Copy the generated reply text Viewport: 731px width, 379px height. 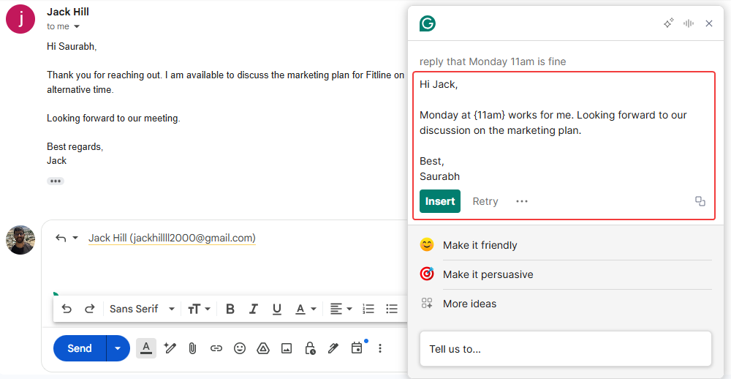700,201
